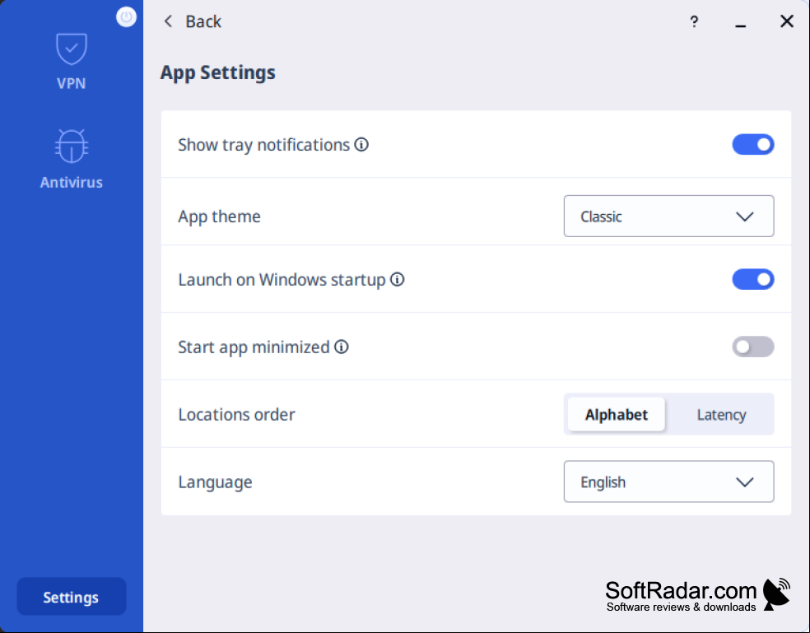Click the back arrow chevron icon
810x633 pixels.
coord(168,21)
